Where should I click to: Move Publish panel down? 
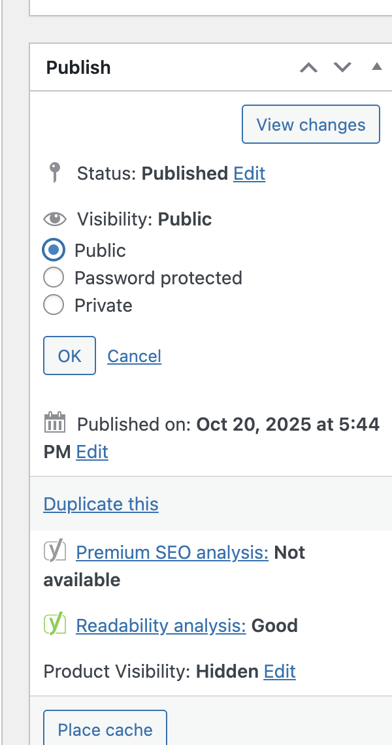[x=342, y=67]
